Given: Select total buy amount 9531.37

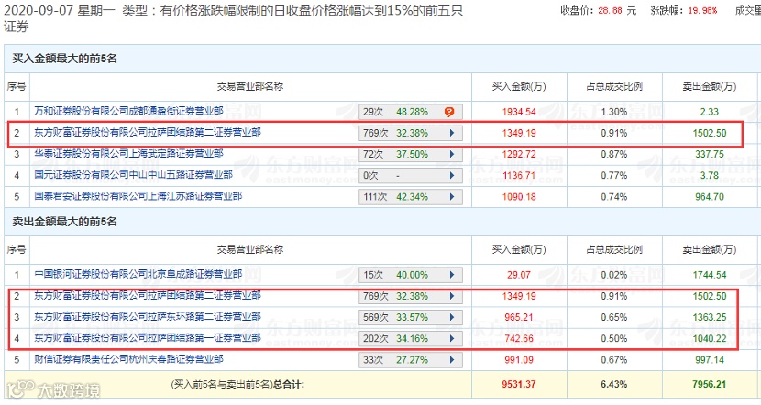Looking at the screenshot, I should click(x=519, y=384).
